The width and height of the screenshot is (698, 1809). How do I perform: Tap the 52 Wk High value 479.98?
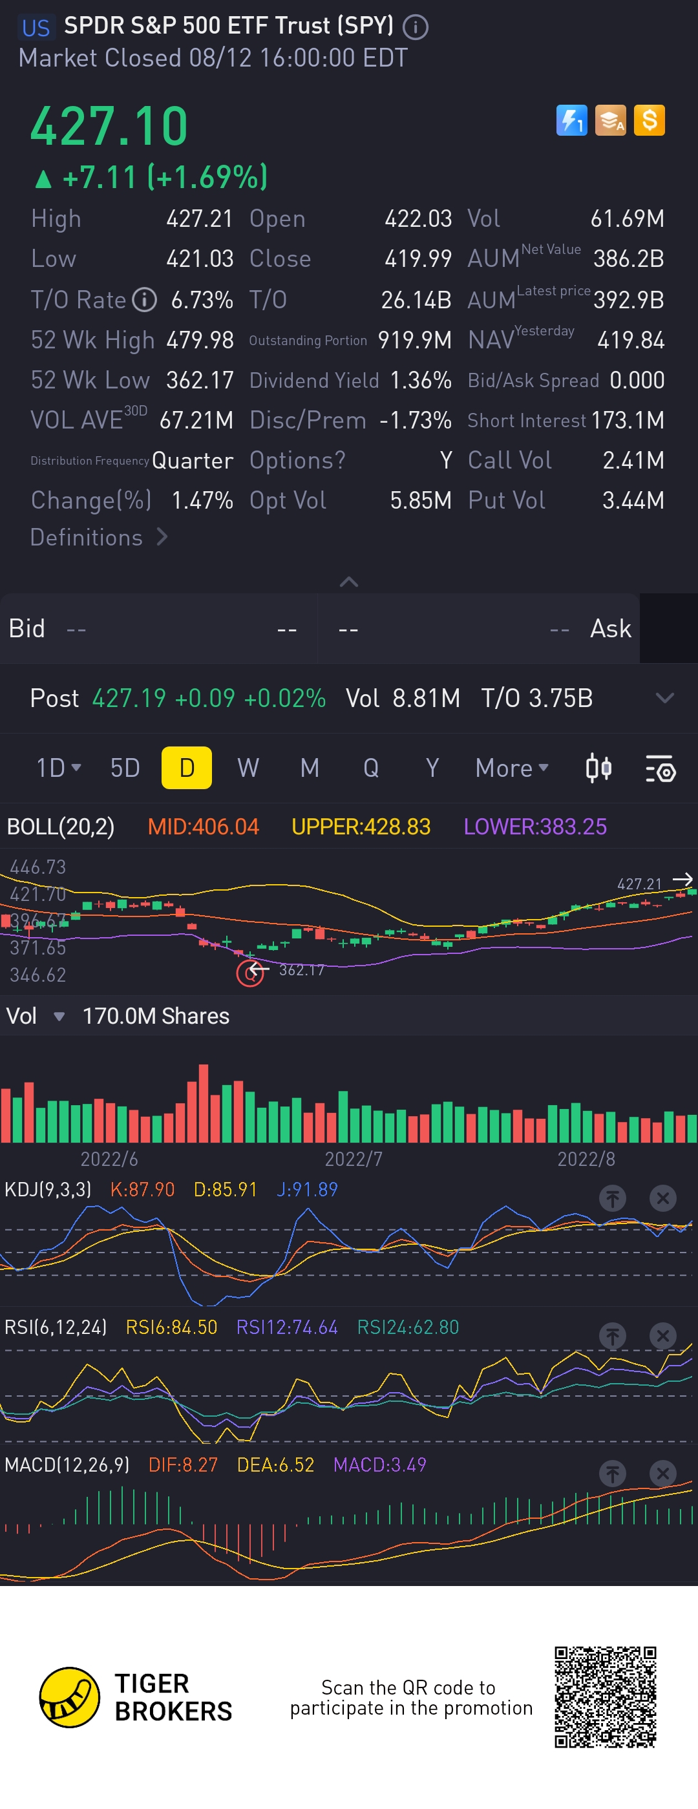point(200,340)
